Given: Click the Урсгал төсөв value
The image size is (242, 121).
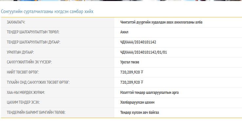Looking at the screenshot, I should pos(130,62).
